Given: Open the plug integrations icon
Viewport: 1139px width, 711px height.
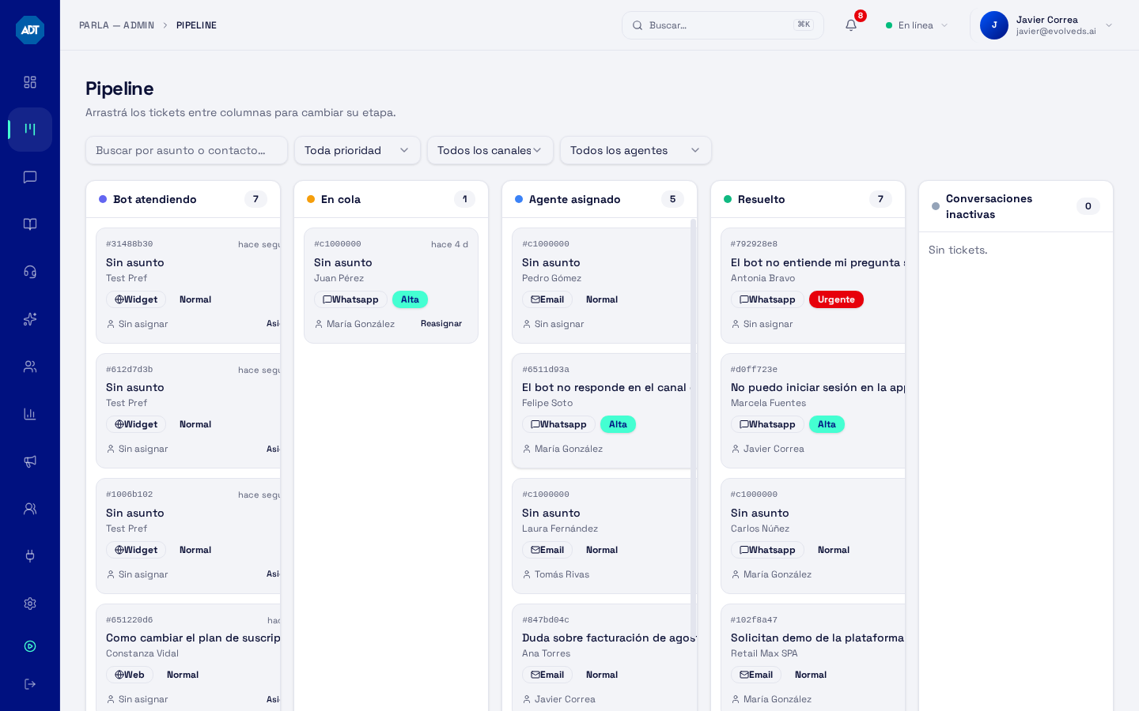Looking at the screenshot, I should click(x=30, y=556).
